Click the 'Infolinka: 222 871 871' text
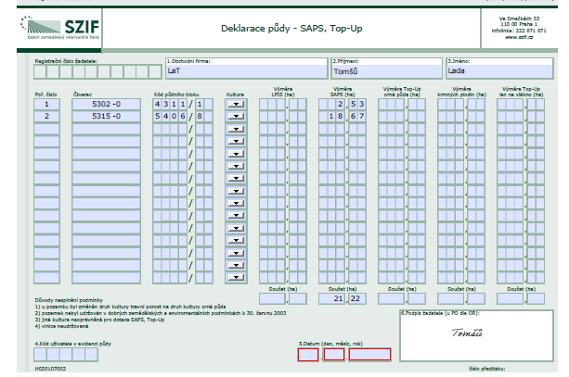 [519, 31]
